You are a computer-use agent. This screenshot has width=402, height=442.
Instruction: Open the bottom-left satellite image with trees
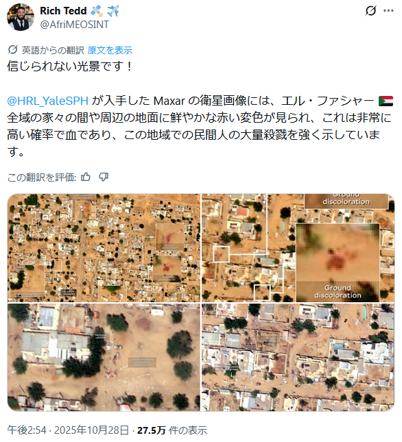point(104,357)
